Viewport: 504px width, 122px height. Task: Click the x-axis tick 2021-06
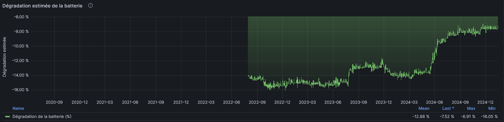click(130, 102)
